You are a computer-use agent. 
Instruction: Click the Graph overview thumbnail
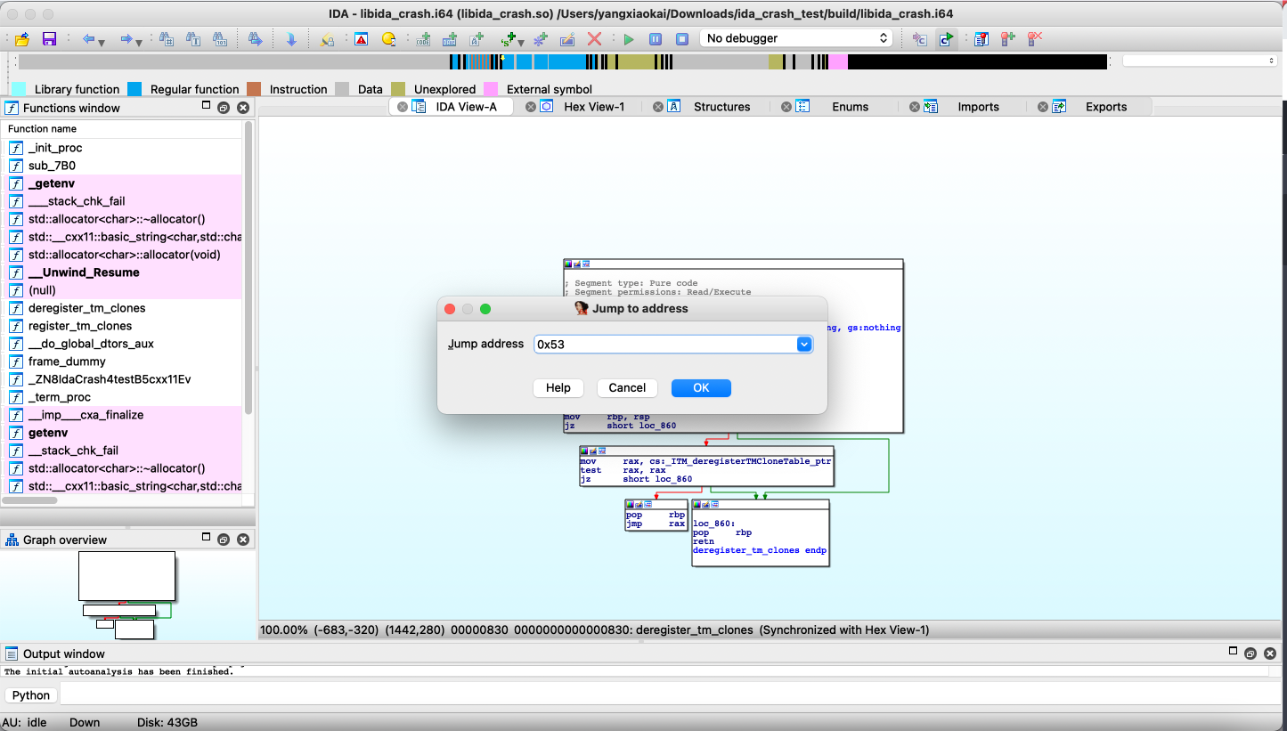pos(127,595)
